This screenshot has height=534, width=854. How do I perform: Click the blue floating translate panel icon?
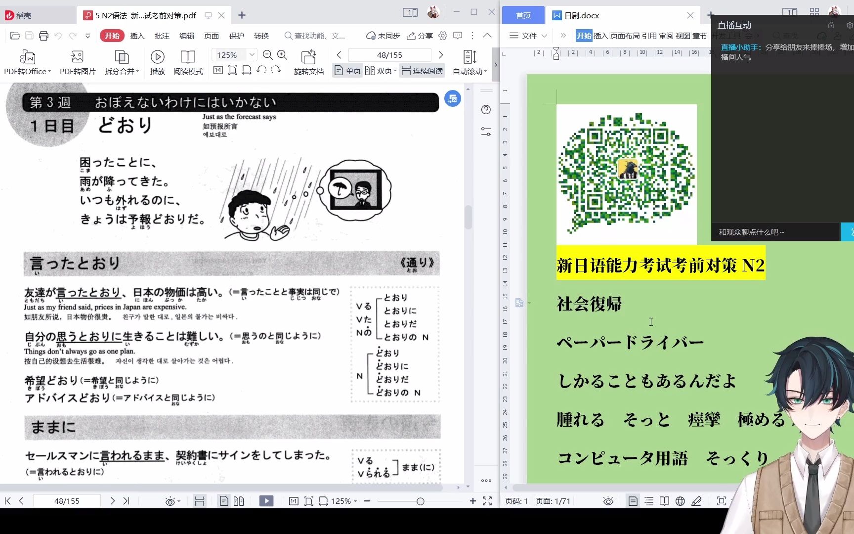(453, 99)
